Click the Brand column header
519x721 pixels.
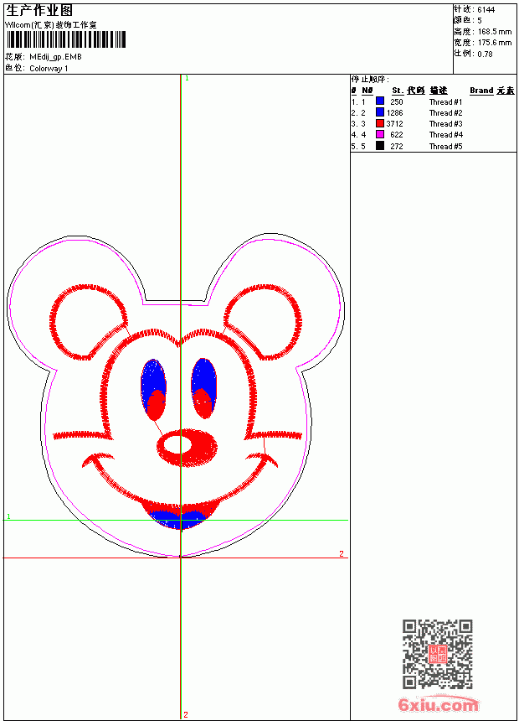pos(481,91)
